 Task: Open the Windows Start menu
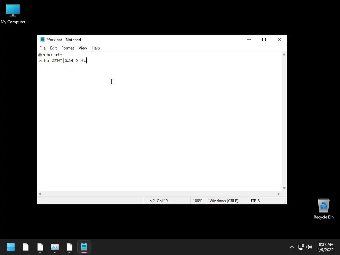[11, 247]
